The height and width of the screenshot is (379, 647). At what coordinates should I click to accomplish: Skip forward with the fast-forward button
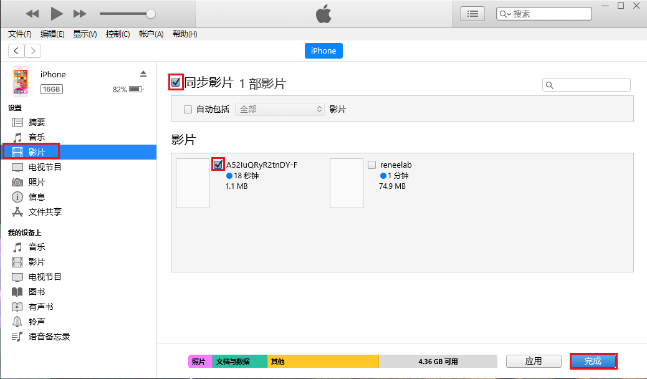tap(80, 14)
